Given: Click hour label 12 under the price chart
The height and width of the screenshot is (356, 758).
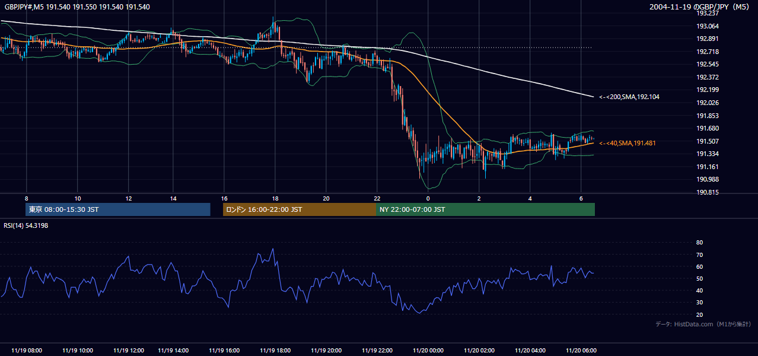Looking at the screenshot, I should point(129,198).
